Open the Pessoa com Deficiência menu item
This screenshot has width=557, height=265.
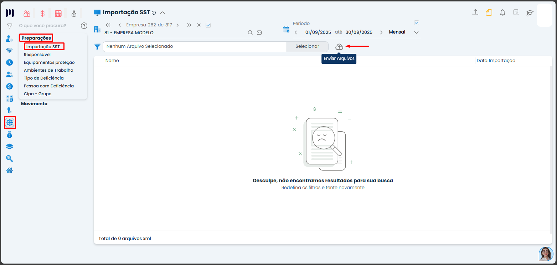49,86
